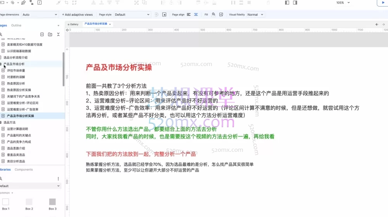Go back using the canvas left arrow
Image resolution: width=388 pixels, height=217 pixels.
pos(377,24)
